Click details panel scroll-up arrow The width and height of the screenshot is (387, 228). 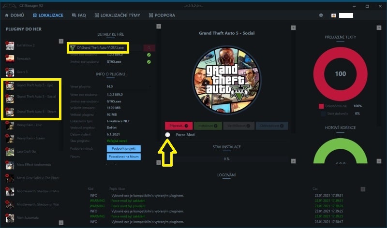pos(159,27)
